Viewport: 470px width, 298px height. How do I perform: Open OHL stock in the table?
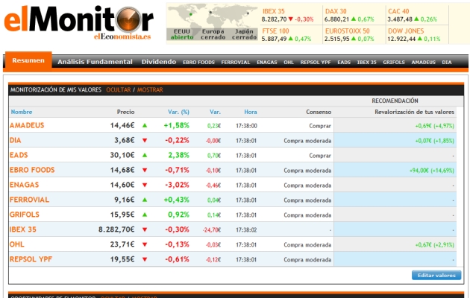16,244
